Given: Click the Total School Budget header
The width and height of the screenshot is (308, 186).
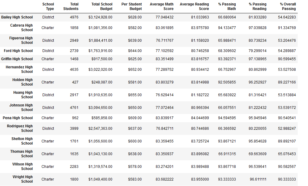Looking at the screenshot, I should tap(102, 6).
